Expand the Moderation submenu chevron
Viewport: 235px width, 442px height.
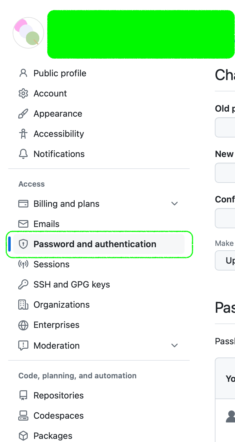click(175, 346)
